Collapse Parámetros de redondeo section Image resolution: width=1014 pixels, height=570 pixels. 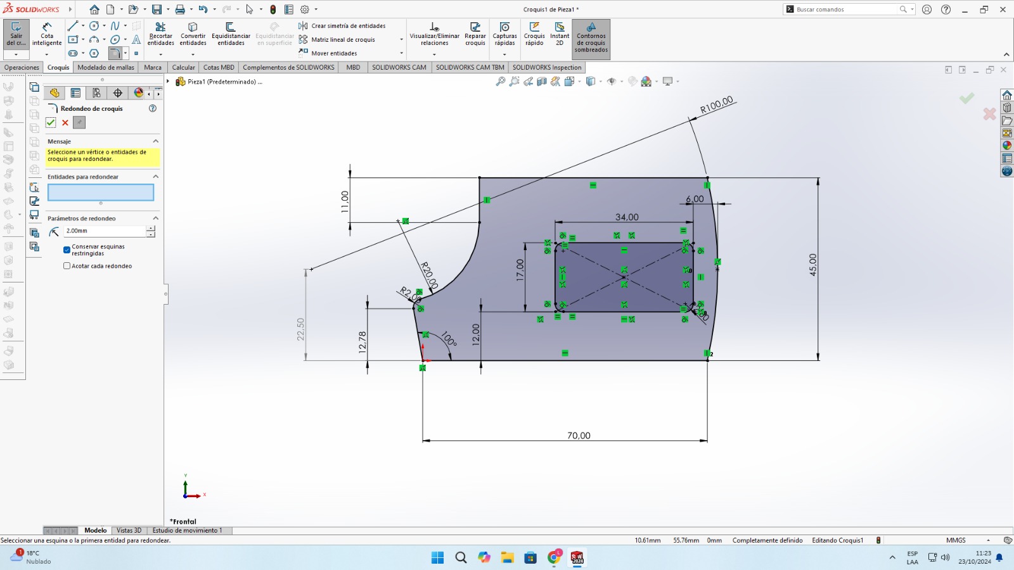155,218
